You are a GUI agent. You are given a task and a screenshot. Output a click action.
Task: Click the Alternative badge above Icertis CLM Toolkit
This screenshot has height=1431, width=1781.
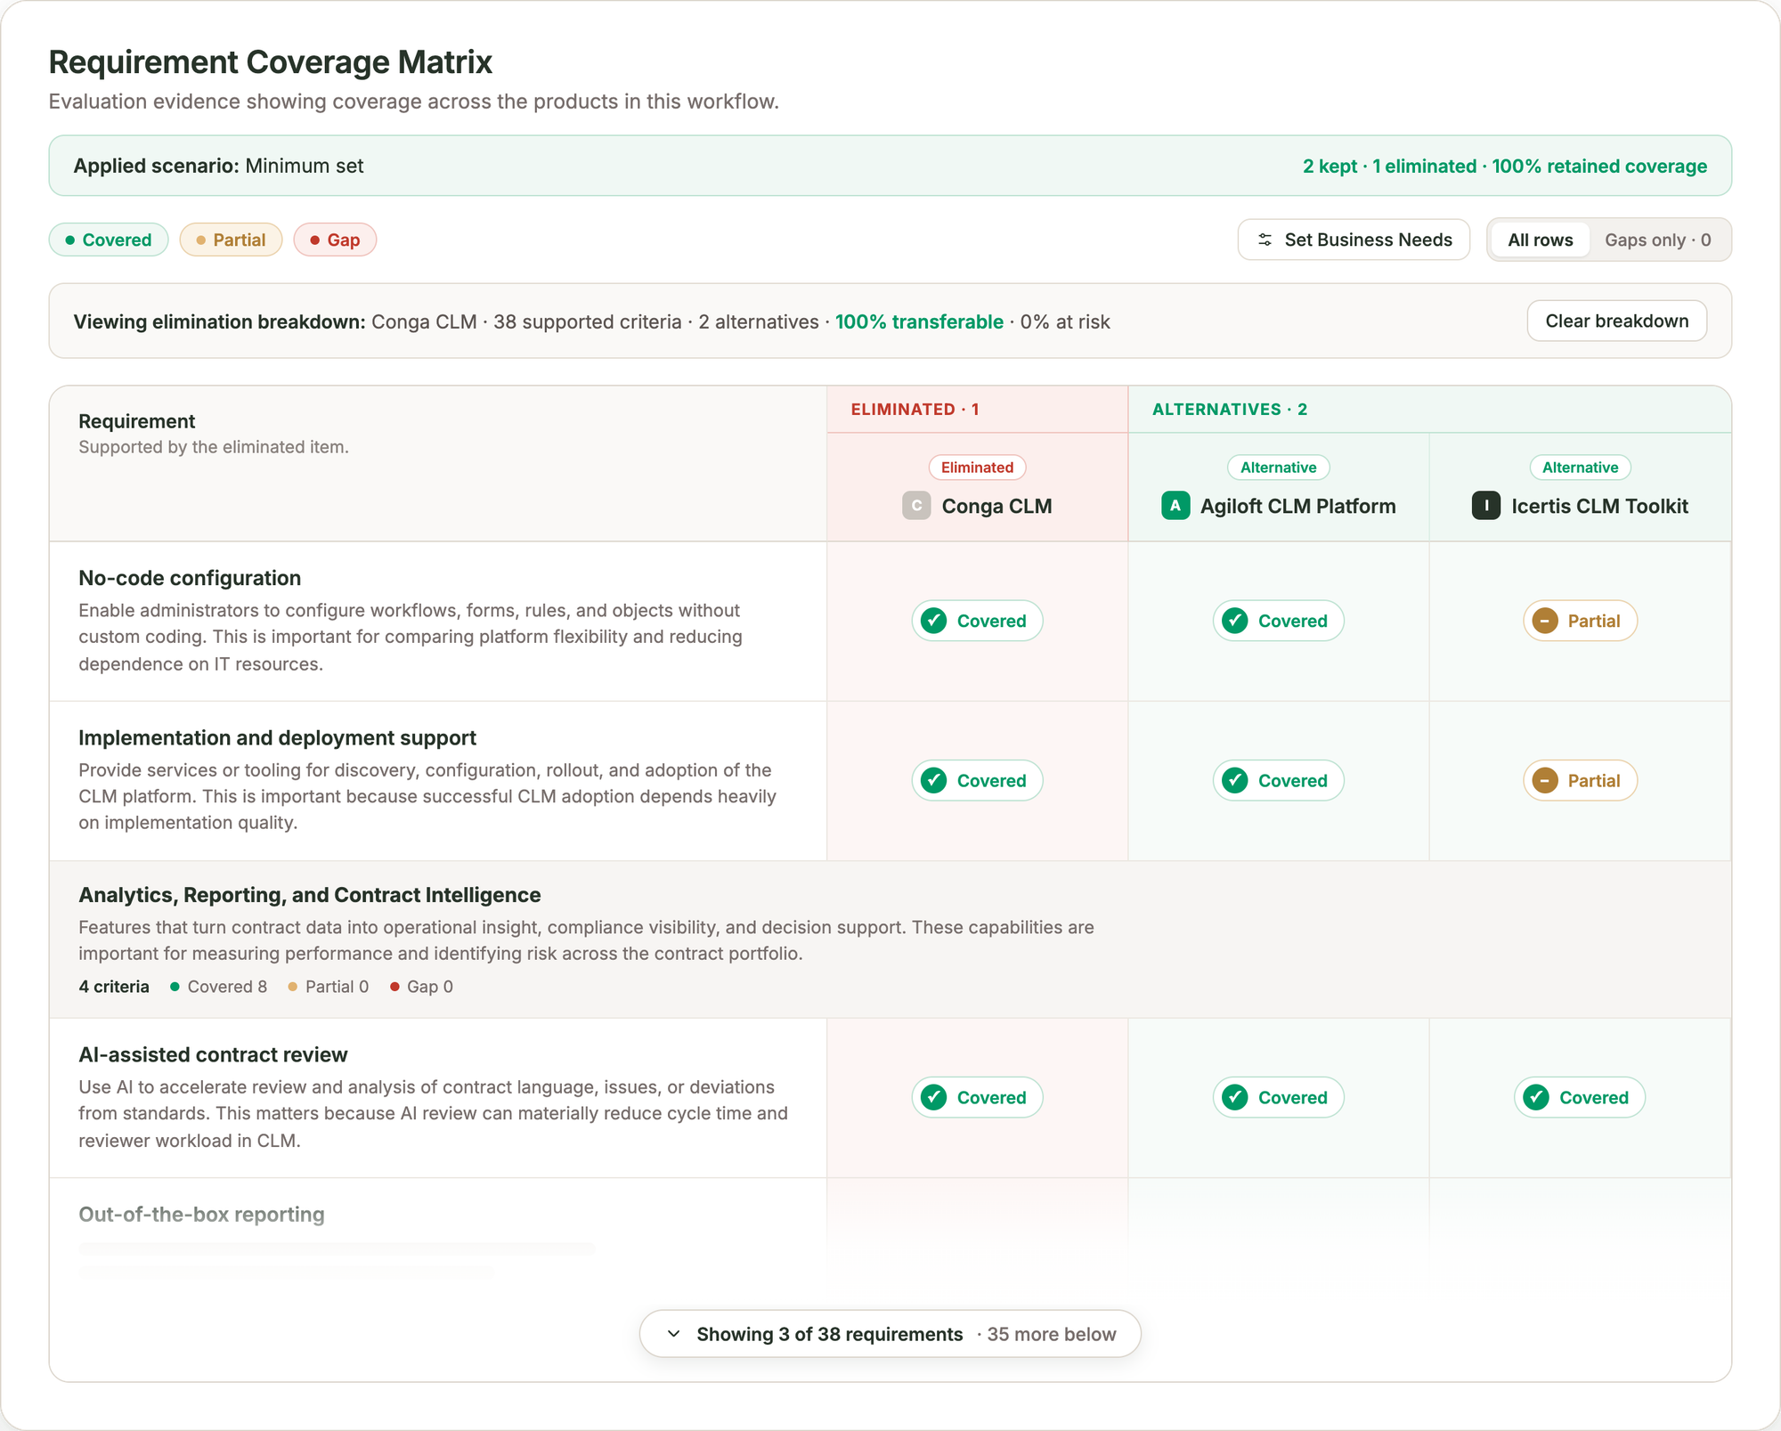(1580, 468)
